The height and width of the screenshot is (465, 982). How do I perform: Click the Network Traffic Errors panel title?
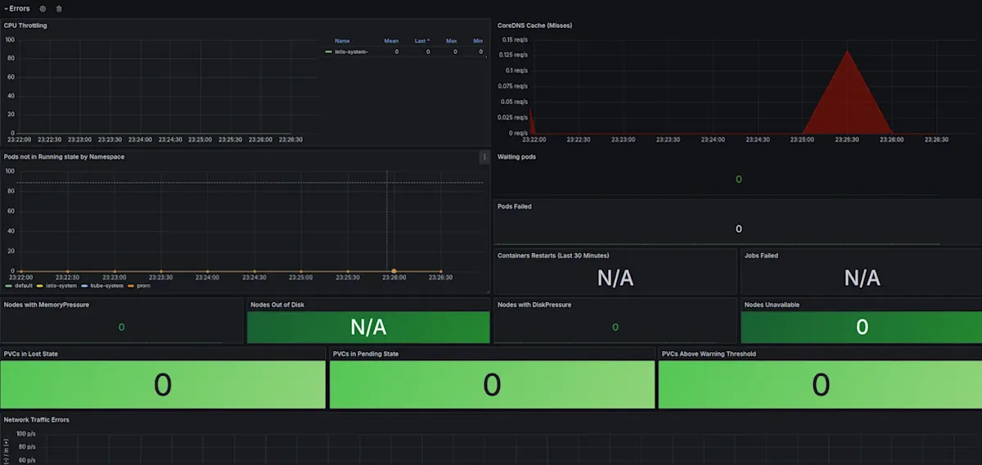coord(37,419)
